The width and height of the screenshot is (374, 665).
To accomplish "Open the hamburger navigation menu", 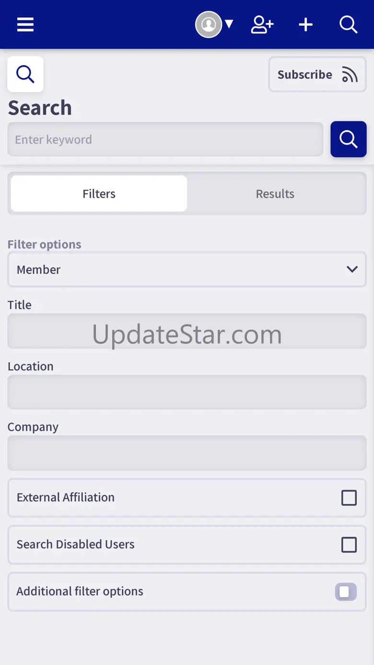I will 25,24.
